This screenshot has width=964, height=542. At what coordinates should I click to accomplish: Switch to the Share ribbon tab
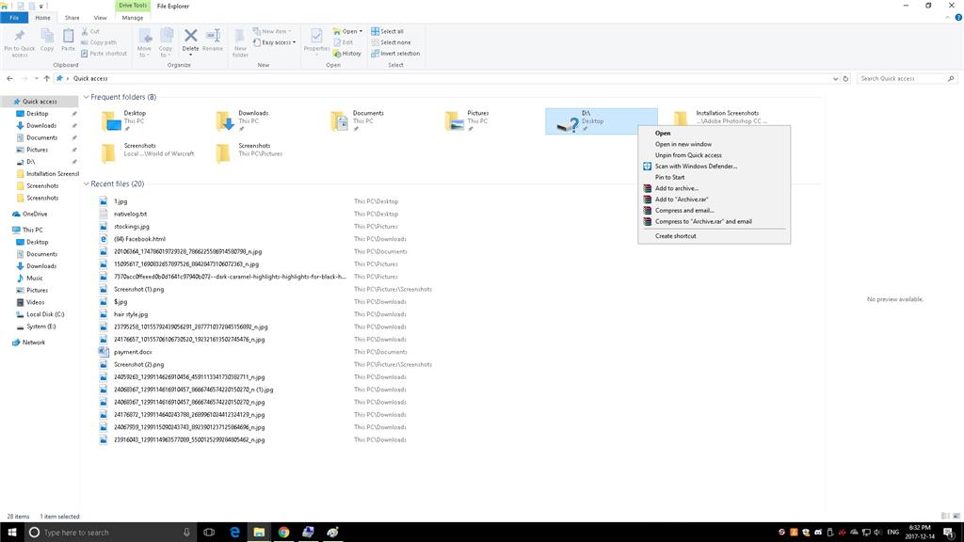coord(72,18)
